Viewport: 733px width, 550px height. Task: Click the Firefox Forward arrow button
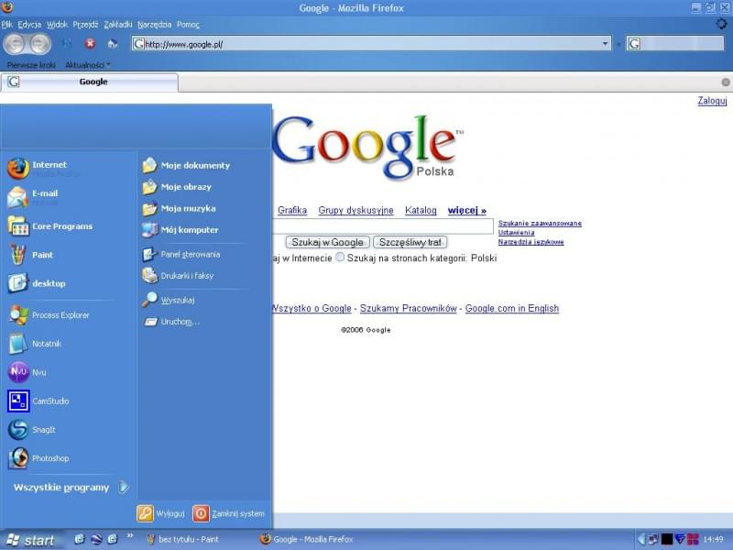40,44
